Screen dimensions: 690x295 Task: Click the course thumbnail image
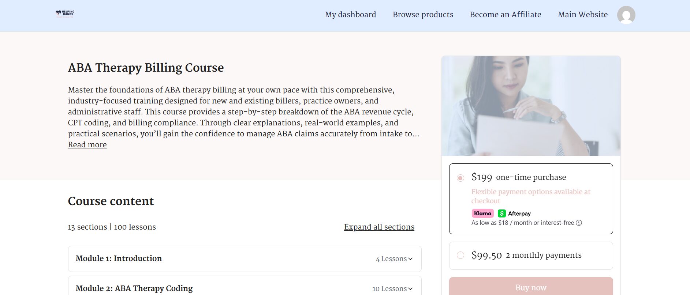click(531, 106)
